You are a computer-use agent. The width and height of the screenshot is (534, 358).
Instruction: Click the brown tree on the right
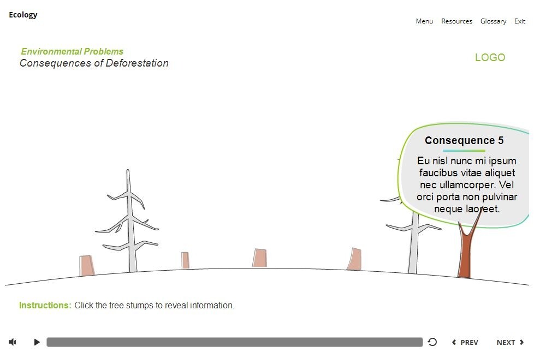coord(464,248)
